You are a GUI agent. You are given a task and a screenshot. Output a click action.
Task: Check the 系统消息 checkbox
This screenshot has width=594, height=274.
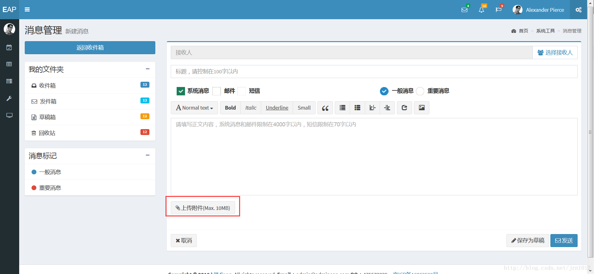tap(181, 91)
